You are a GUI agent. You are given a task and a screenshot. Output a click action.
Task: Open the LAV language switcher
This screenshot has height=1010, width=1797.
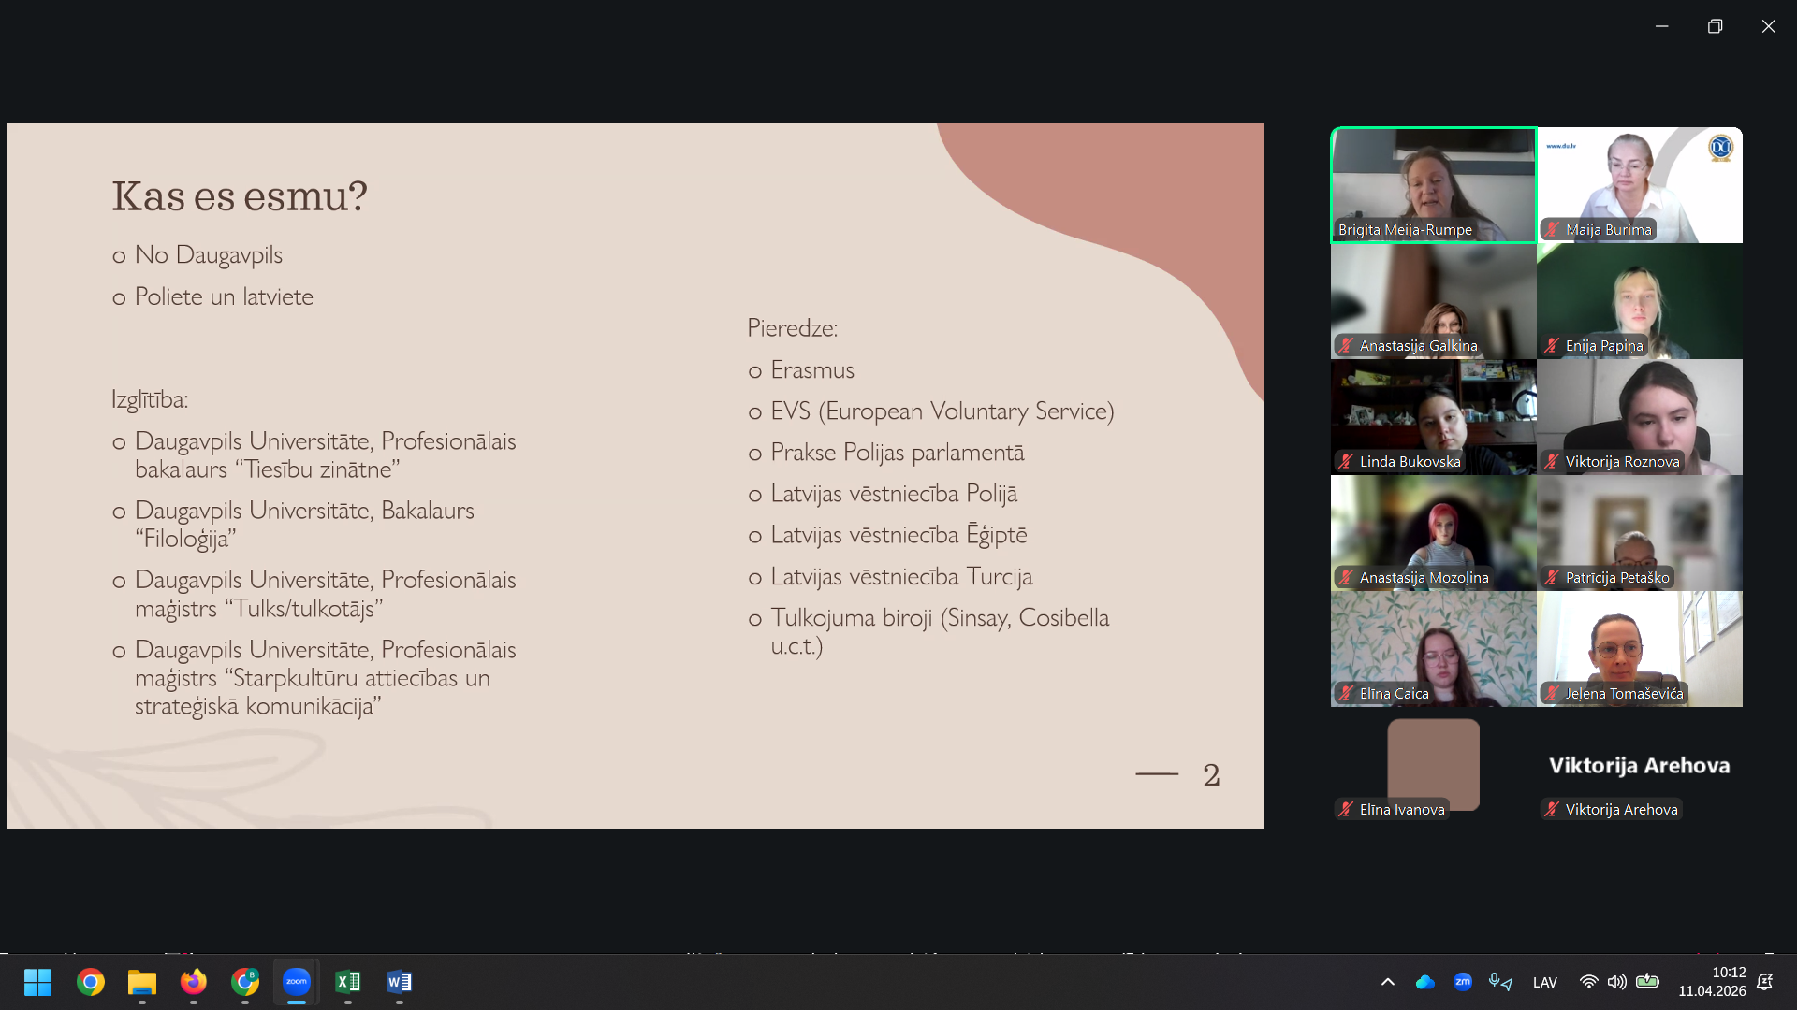pos(1545,982)
